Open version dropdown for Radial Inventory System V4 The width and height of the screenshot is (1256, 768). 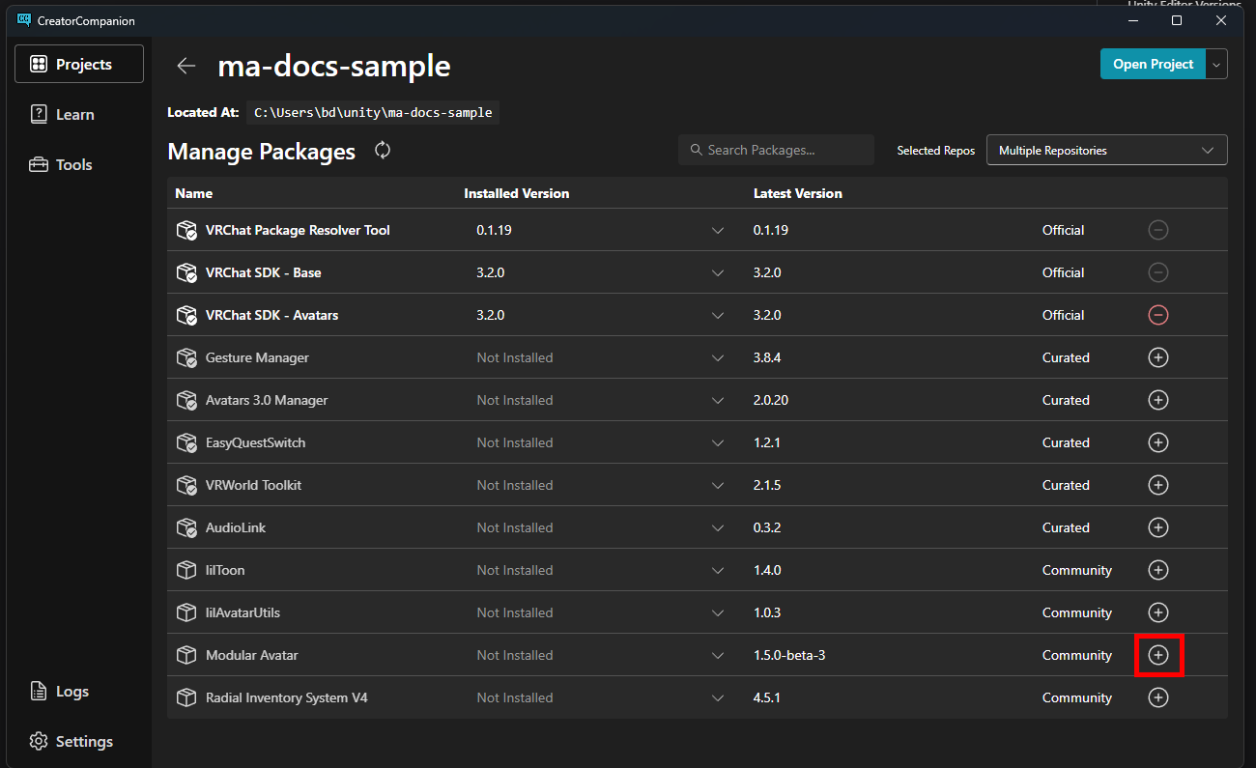pos(717,697)
